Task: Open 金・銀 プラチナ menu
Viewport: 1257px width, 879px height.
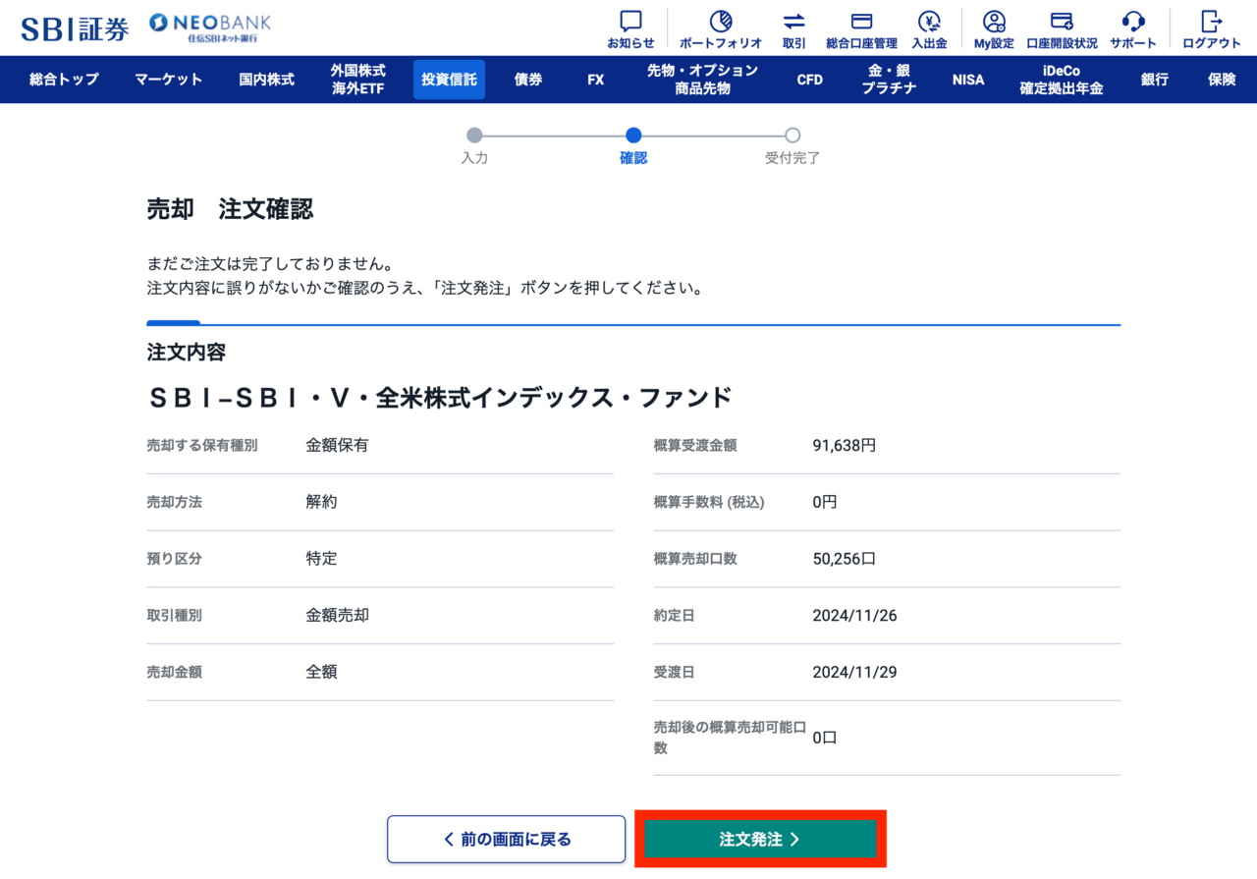Action: 889,80
